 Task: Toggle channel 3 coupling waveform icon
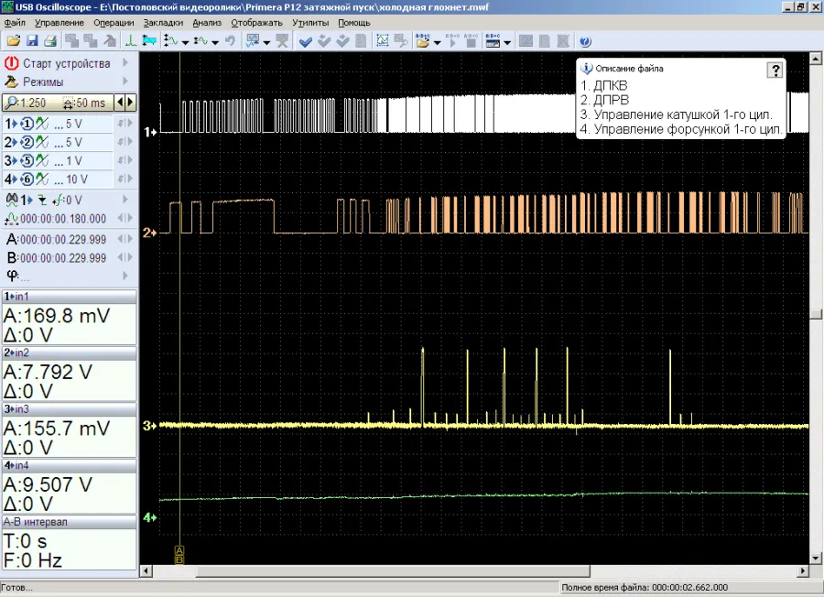coord(42,161)
